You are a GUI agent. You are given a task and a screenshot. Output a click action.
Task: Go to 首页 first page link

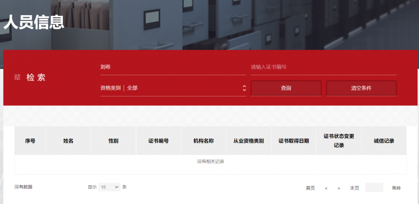pyautogui.click(x=310, y=188)
